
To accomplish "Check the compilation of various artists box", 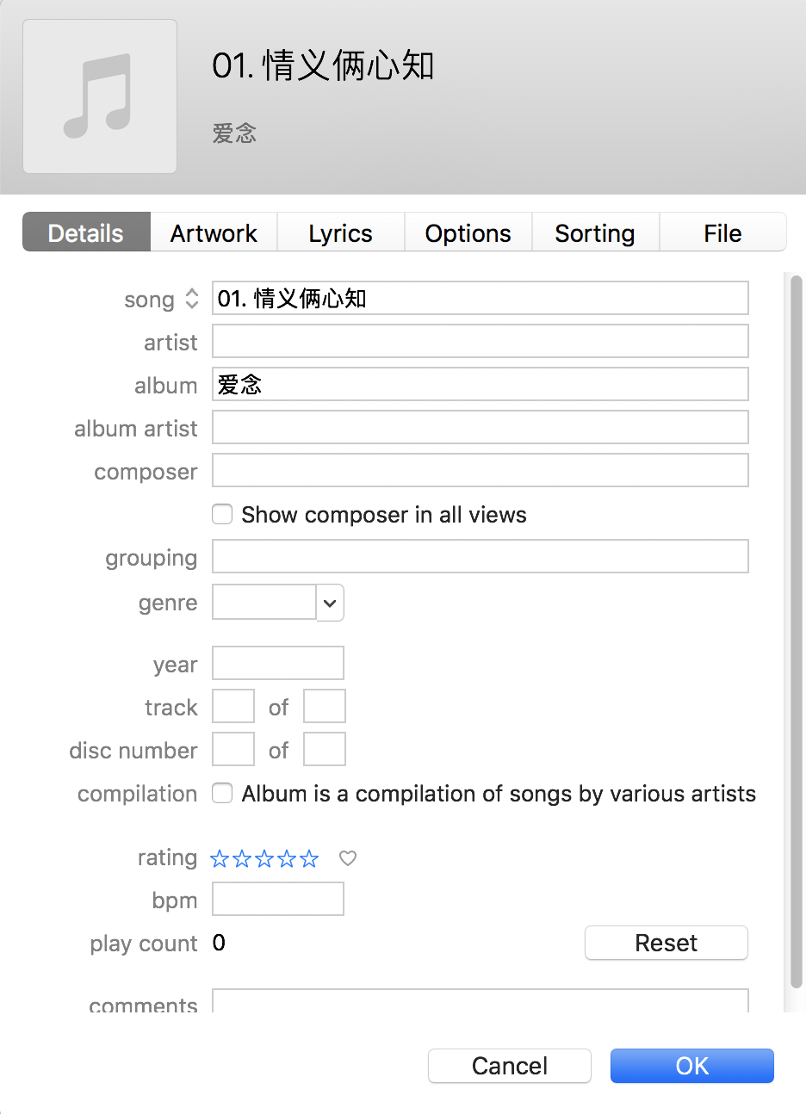I will [222, 794].
